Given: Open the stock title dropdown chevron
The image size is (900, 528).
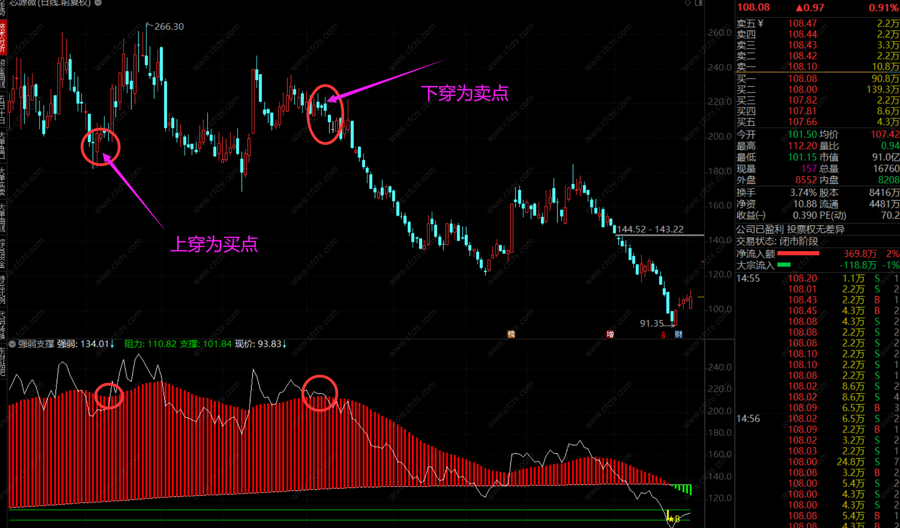Looking at the screenshot, I should (98, 3).
